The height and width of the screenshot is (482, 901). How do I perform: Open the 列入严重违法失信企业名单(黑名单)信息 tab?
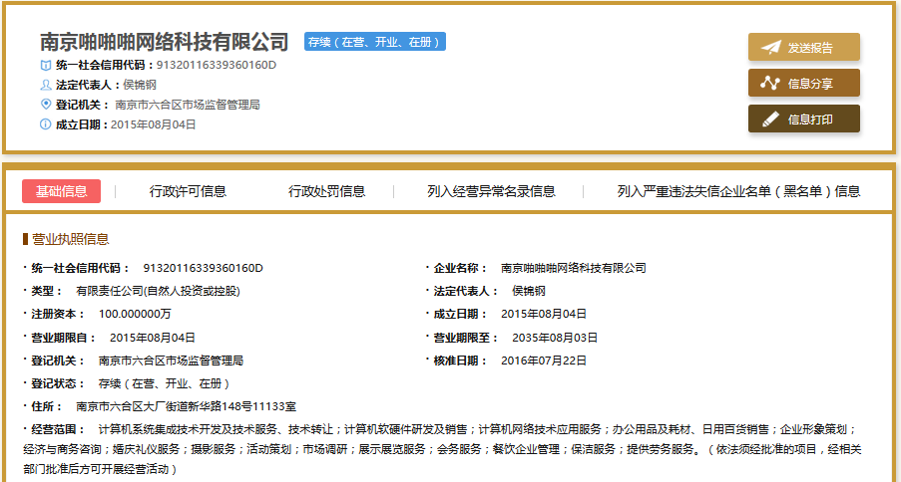point(738,191)
